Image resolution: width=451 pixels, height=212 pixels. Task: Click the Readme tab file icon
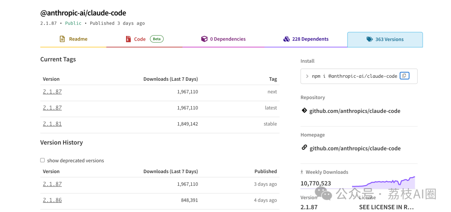click(62, 39)
